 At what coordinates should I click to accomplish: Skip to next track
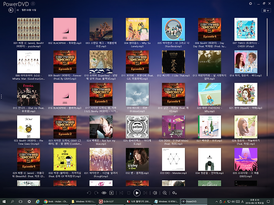tap(145, 193)
